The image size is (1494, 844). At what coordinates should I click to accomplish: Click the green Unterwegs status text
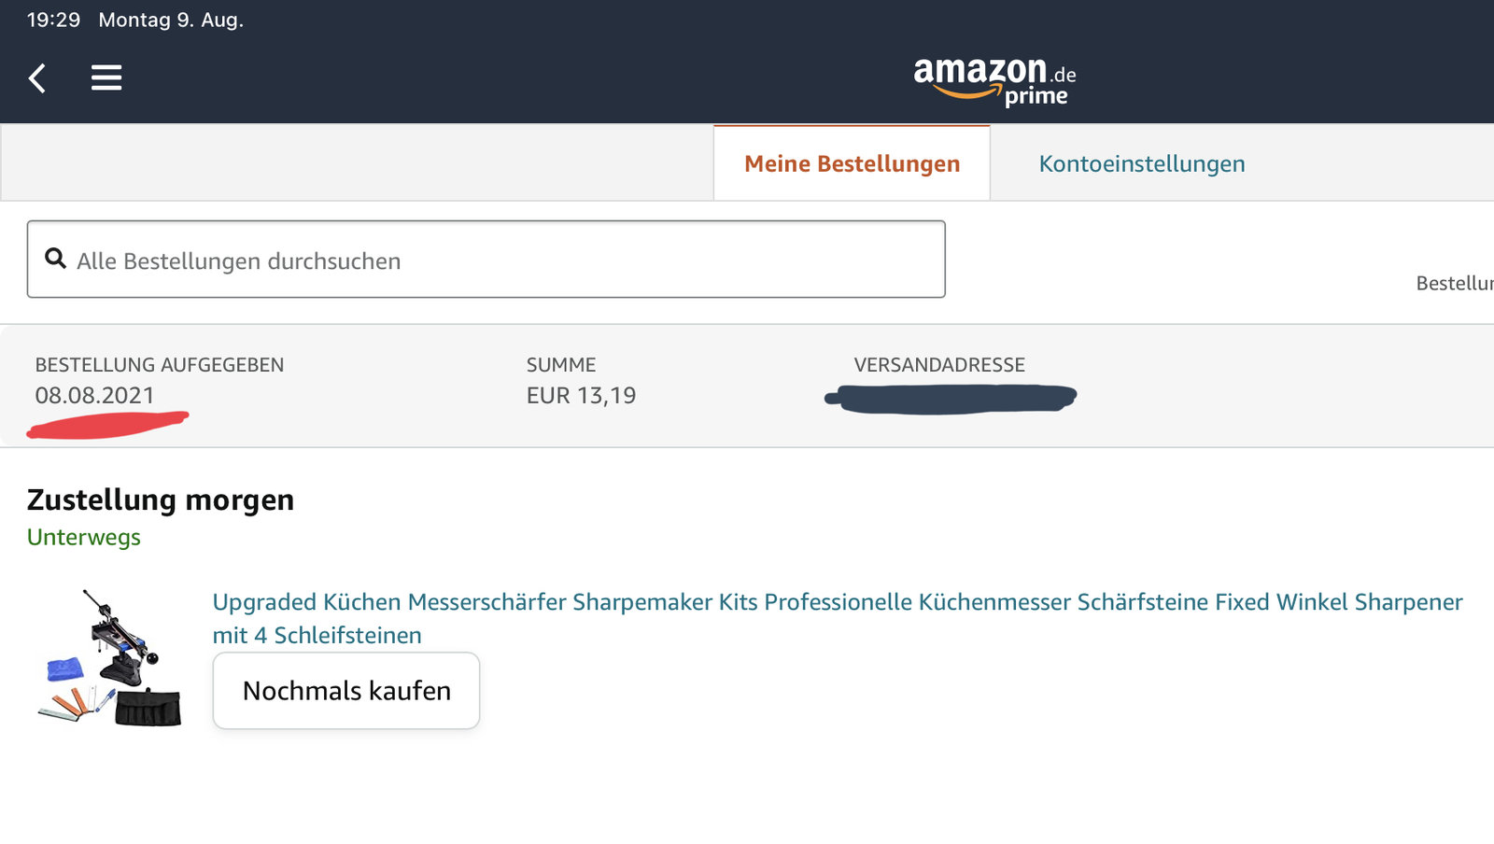coord(84,537)
